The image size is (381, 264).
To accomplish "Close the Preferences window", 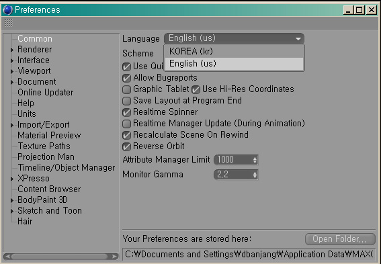I will [x=372, y=10].
